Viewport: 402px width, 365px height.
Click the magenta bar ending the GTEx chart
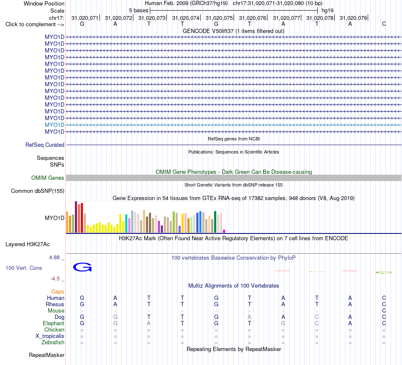224,231
